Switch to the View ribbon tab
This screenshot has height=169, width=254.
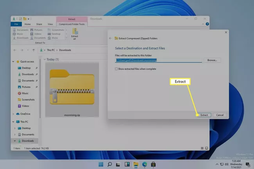pos(50,24)
